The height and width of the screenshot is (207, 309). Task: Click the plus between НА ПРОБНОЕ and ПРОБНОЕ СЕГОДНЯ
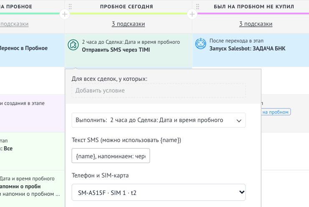click(65, 14)
